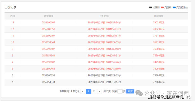
Task: Click bid time 10时15分54秒 in row 13
Action: coord(113,22)
